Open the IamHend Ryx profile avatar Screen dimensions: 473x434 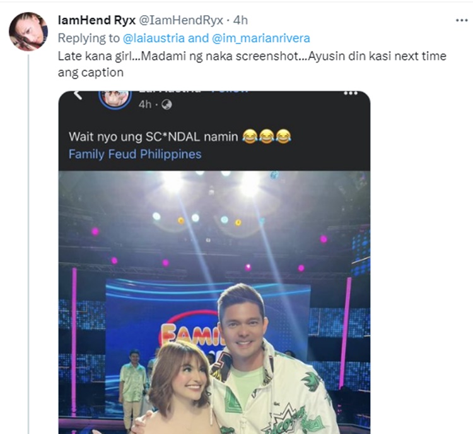point(28,31)
